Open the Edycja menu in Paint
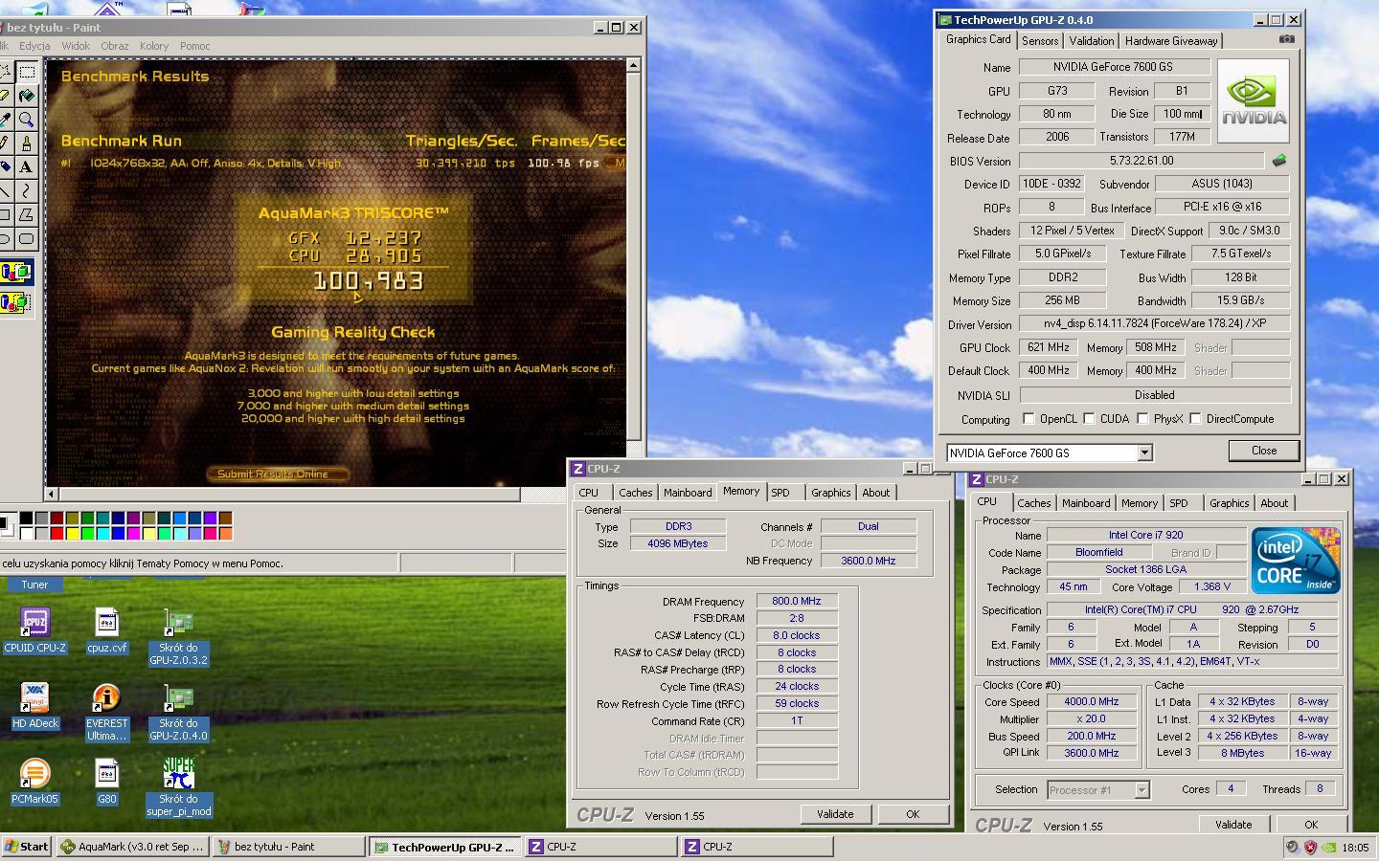This screenshot has height=861, width=1379. coord(34,46)
